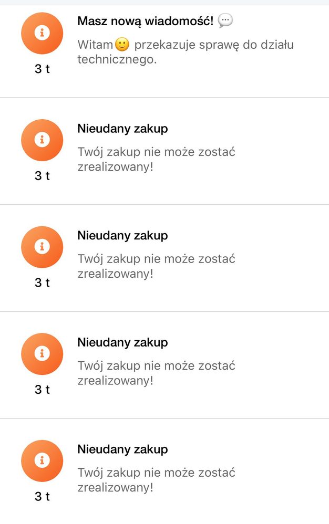The width and height of the screenshot is (329, 524).
Task: Click the second "Twój zakup nie może zostać zrealizowany!" text
Action: [156, 266]
